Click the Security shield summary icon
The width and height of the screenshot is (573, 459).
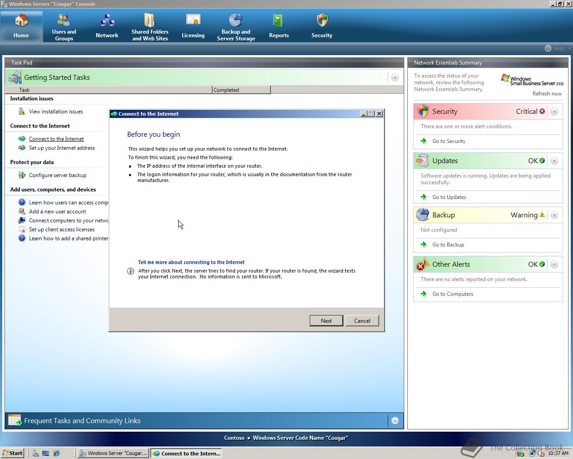pos(423,111)
